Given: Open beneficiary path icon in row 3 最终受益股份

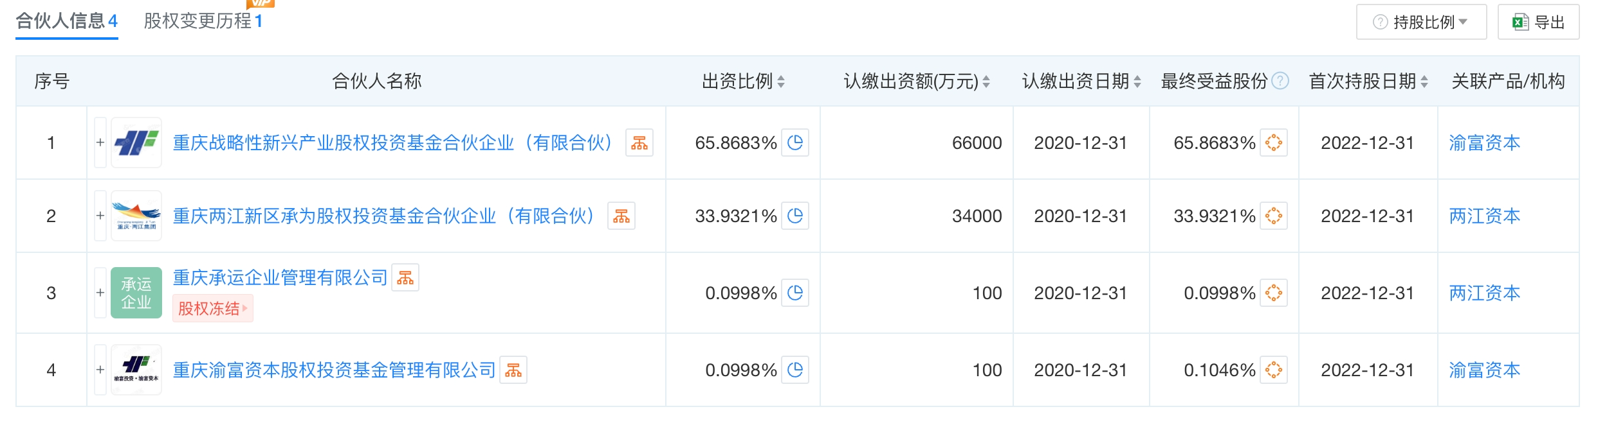Looking at the screenshot, I should click(x=1274, y=293).
